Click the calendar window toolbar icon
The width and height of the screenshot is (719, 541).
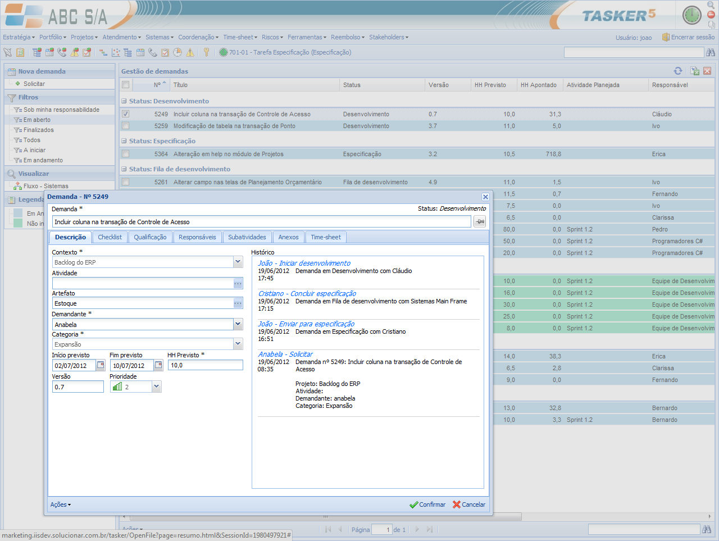pyautogui.click(x=140, y=52)
